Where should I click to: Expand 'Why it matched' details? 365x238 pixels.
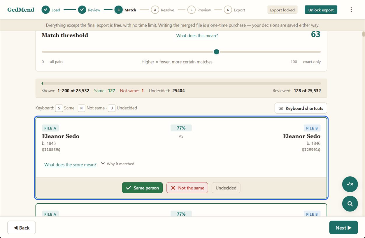point(117,164)
